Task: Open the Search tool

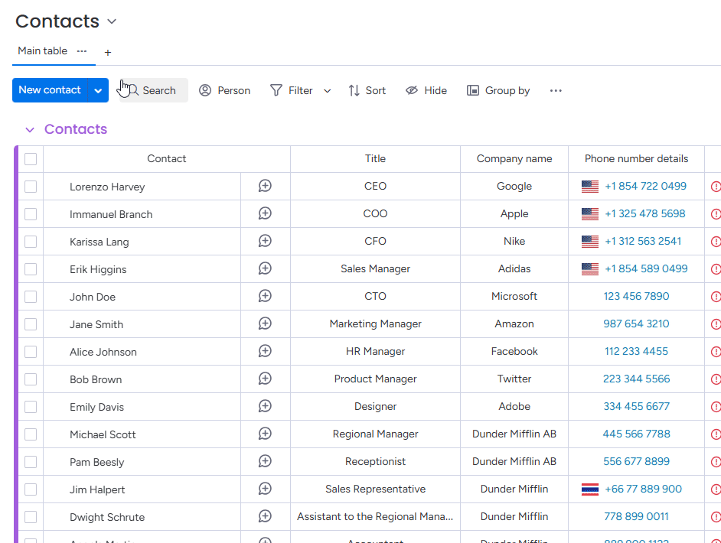Action: [151, 90]
